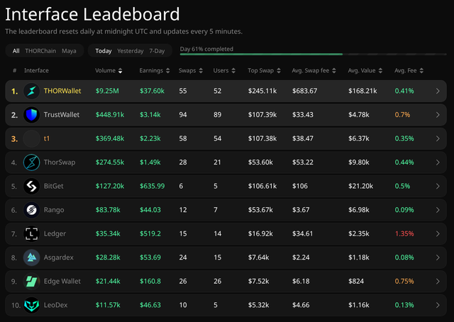The width and height of the screenshot is (454, 322).
Task: Switch to 7-Day time range
Action: pyautogui.click(x=157, y=51)
